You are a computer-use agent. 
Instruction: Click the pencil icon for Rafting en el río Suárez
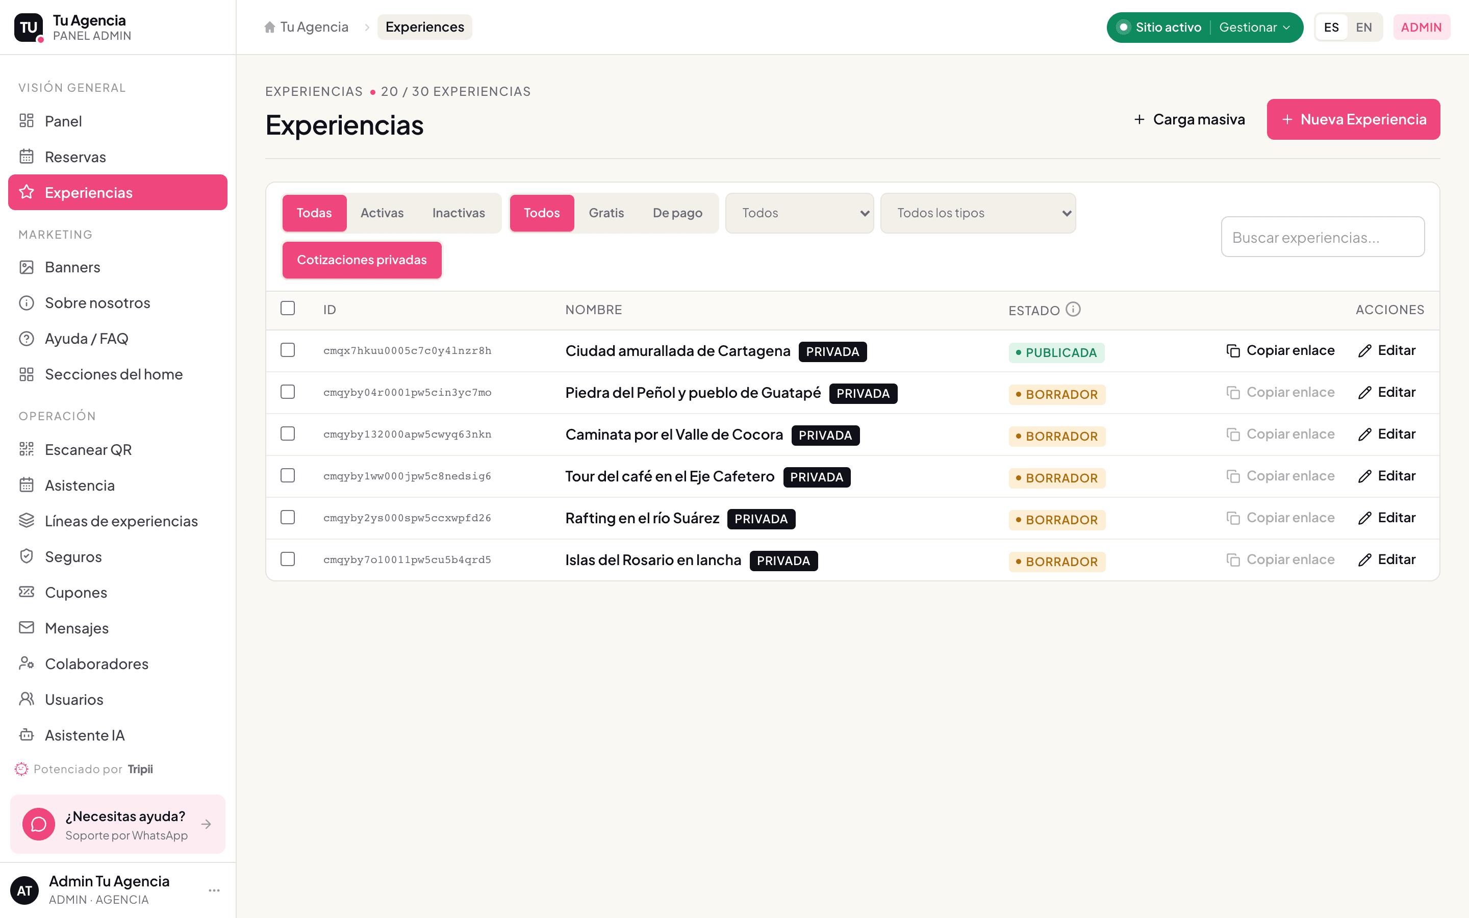click(1364, 519)
